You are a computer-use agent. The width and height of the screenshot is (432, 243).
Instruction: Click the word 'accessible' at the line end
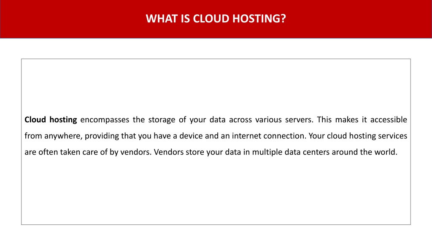(x=389, y=119)
